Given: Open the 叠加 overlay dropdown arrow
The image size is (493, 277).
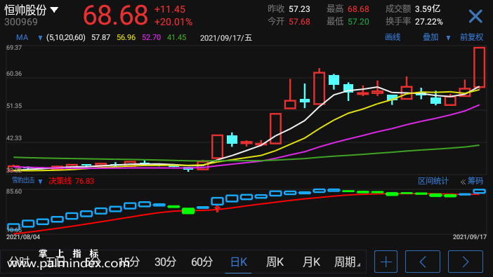Looking at the screenshot, I should pyautogui.click(x=448, y=38).
